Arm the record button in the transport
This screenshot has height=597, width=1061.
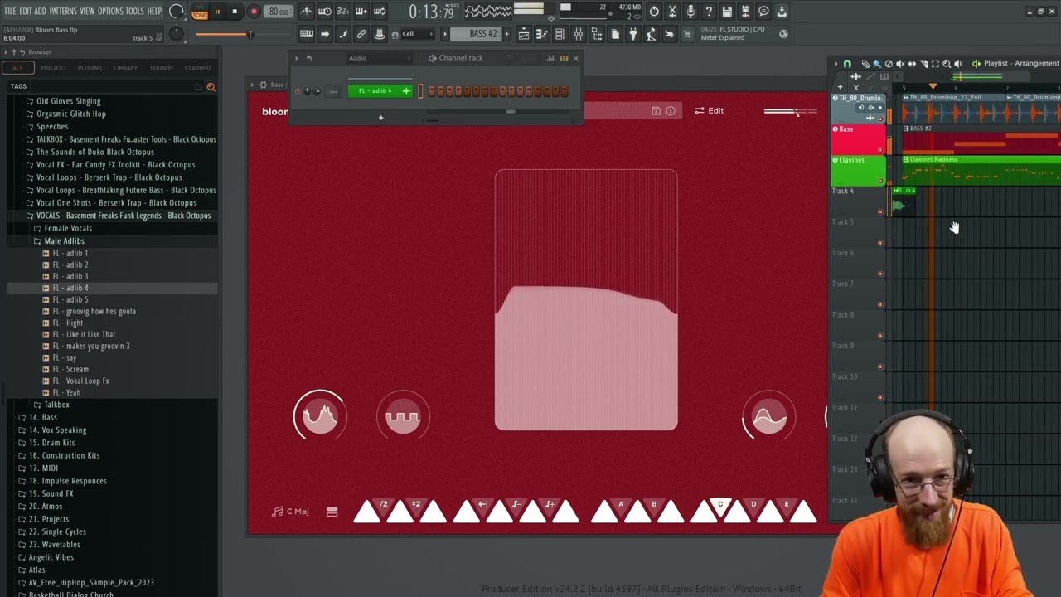pos(254,12)
